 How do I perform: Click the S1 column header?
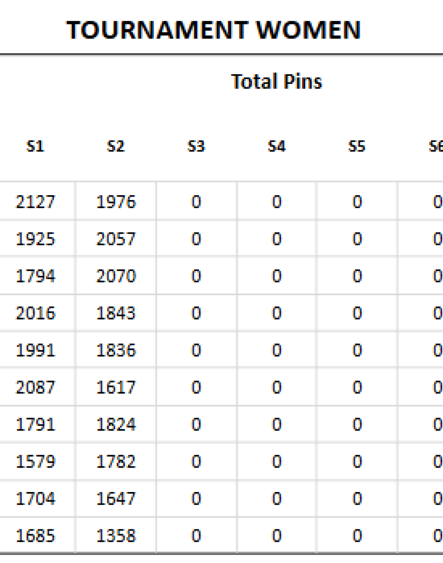[35, 146]
